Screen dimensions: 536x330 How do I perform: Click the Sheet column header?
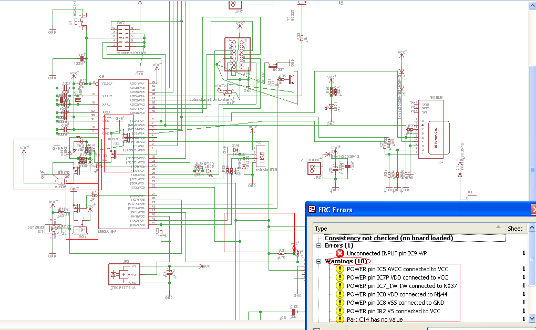tap(516, 229)
